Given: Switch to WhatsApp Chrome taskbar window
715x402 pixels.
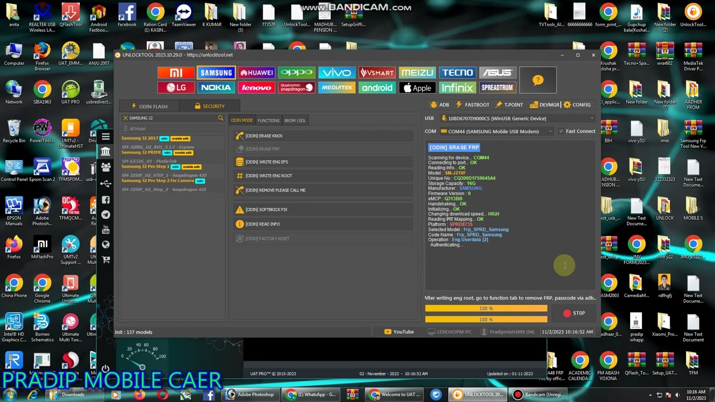Looking at the screenshot, I should pos(311,395).
